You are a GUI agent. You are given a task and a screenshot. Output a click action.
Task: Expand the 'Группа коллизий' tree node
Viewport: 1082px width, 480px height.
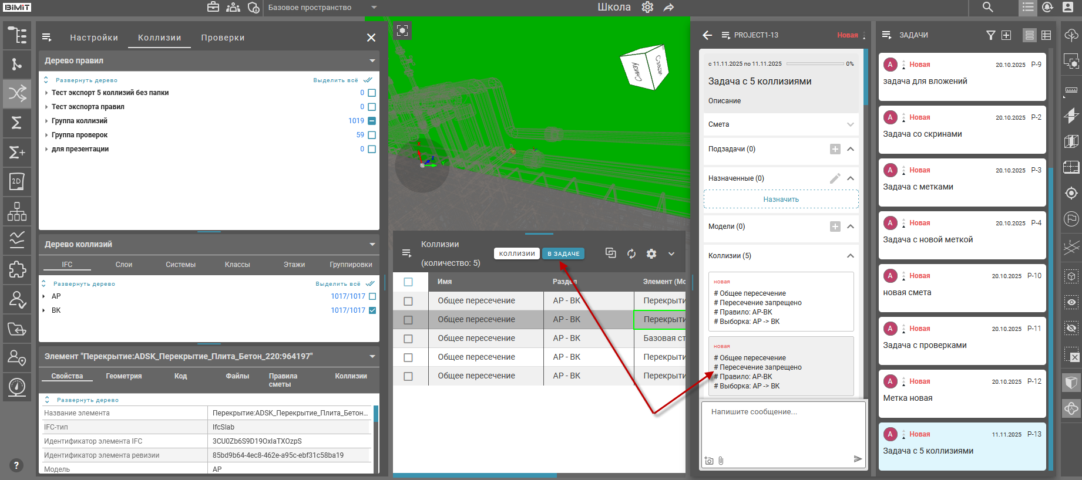[x=46, y=121]
